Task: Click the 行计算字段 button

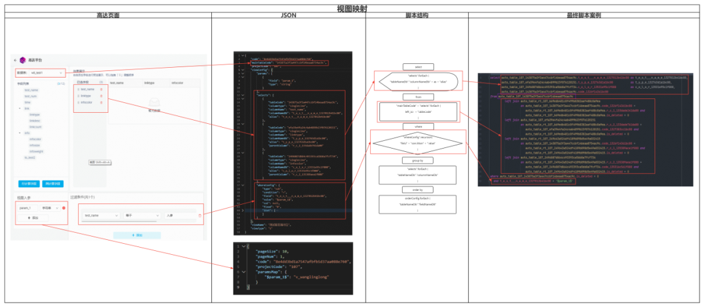Action: [28, 184]
